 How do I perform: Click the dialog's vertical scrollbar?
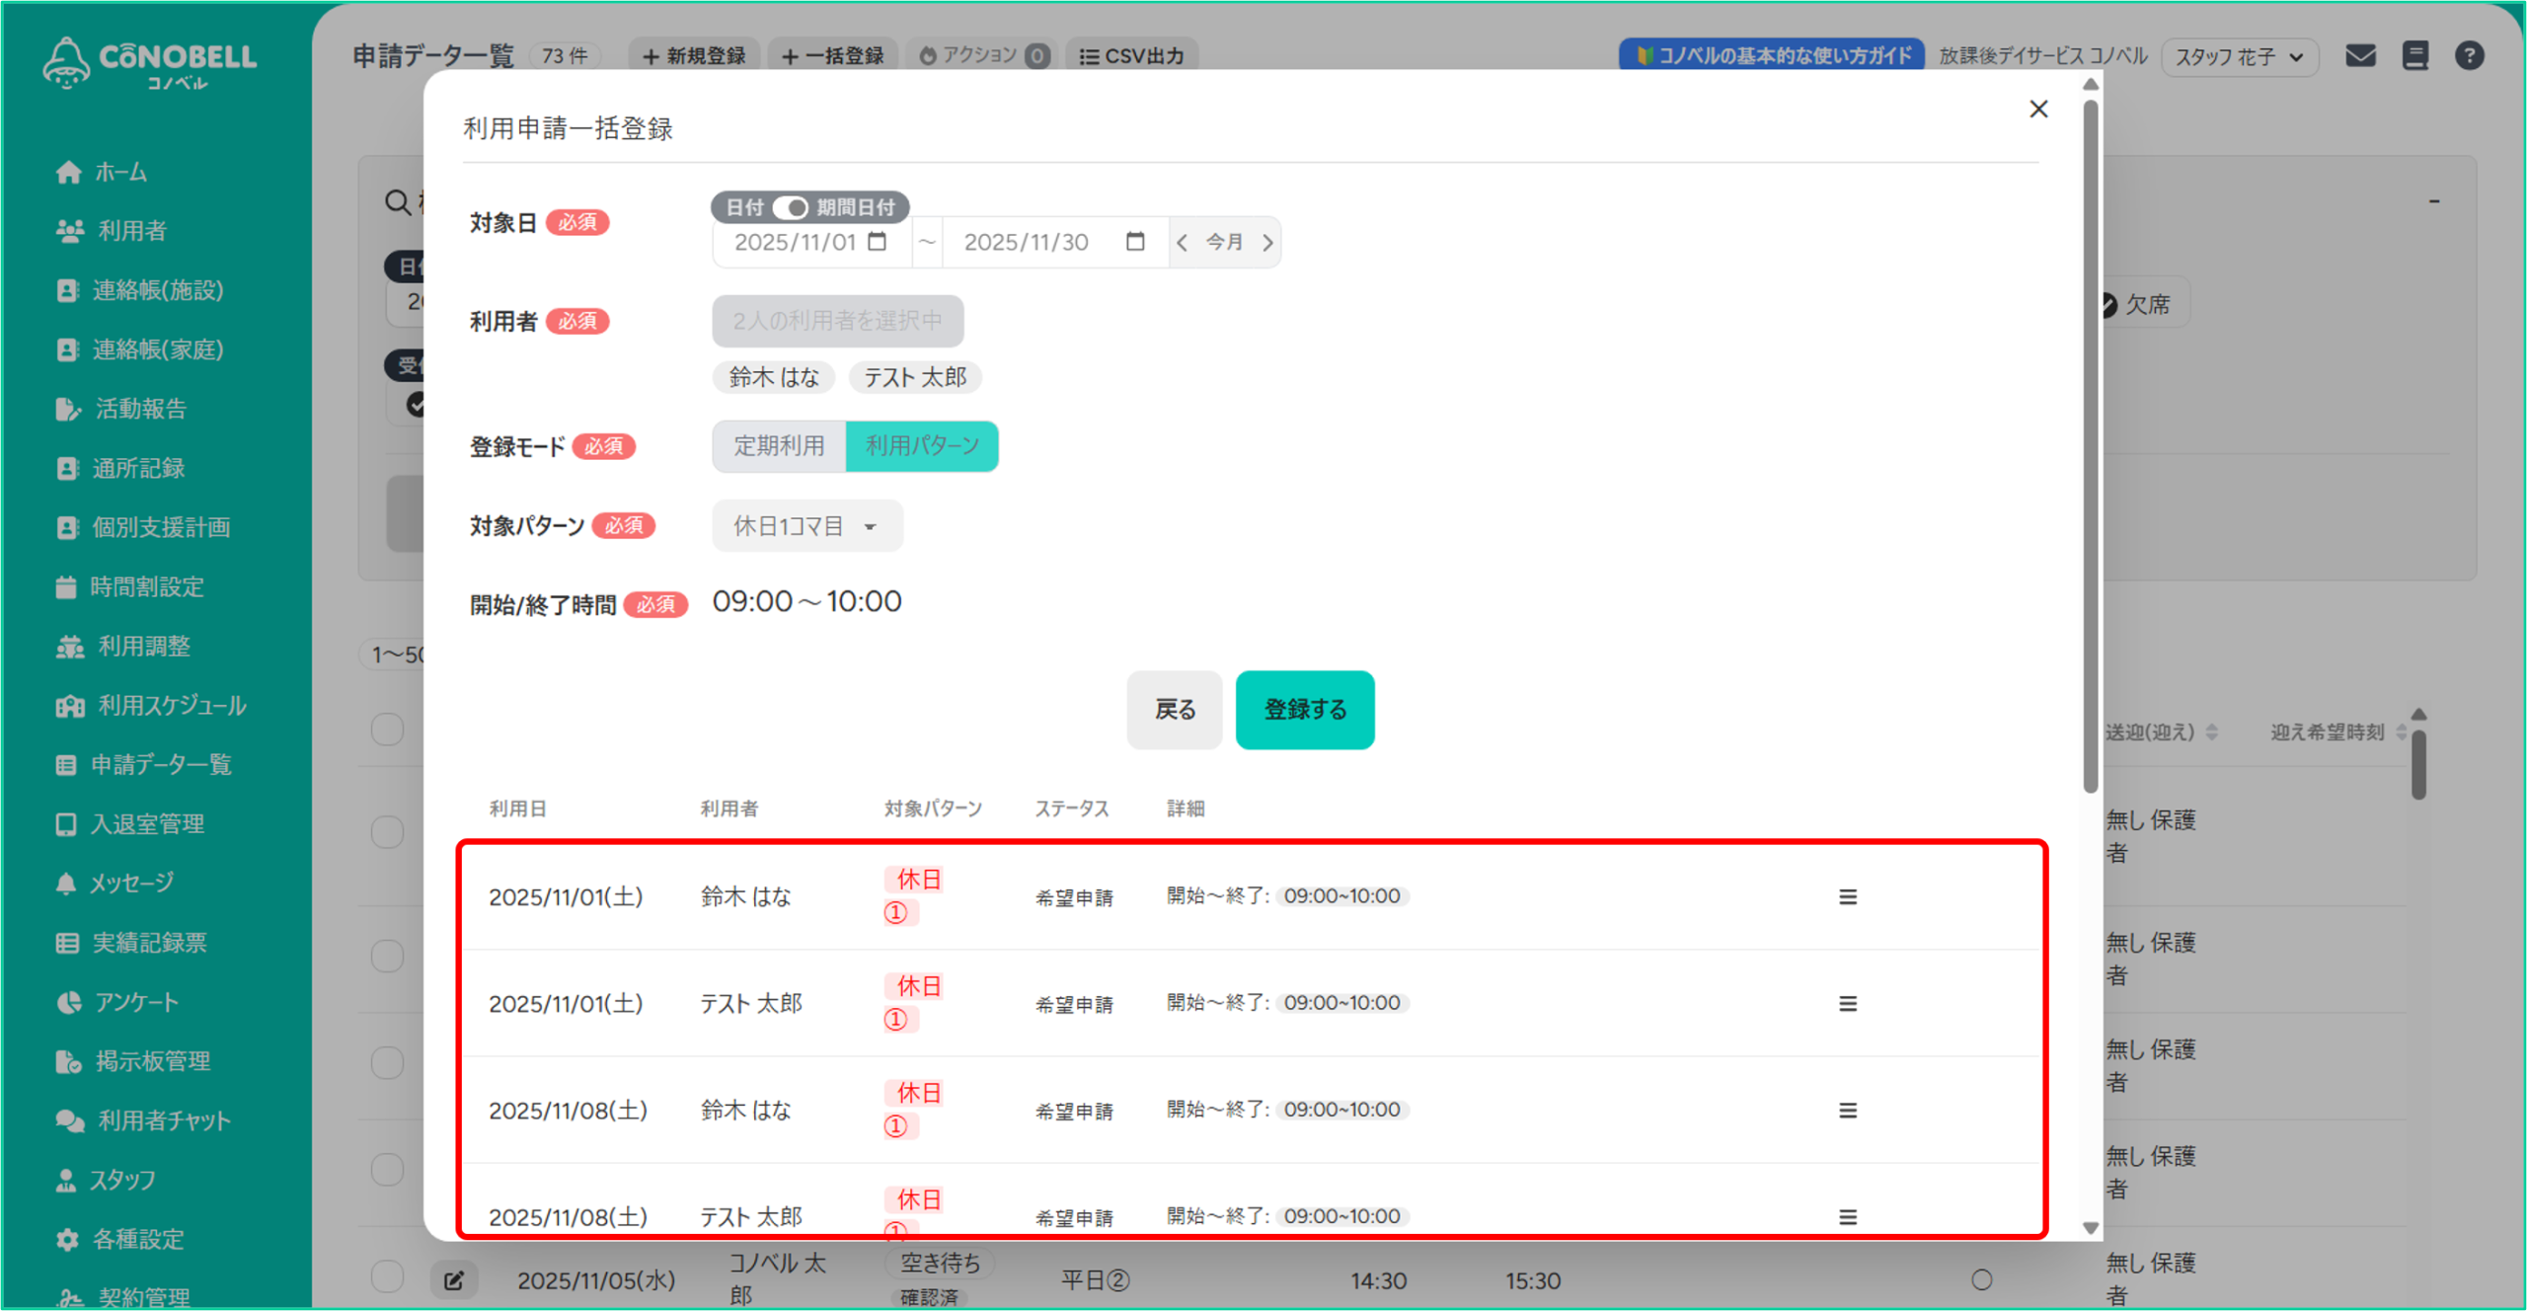click(x=2090, y=444)
